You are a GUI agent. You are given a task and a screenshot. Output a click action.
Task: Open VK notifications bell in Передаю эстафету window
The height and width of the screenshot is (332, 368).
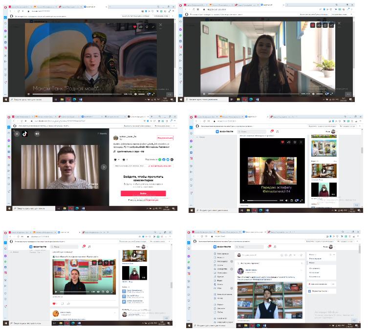click(x=272, y=131)
